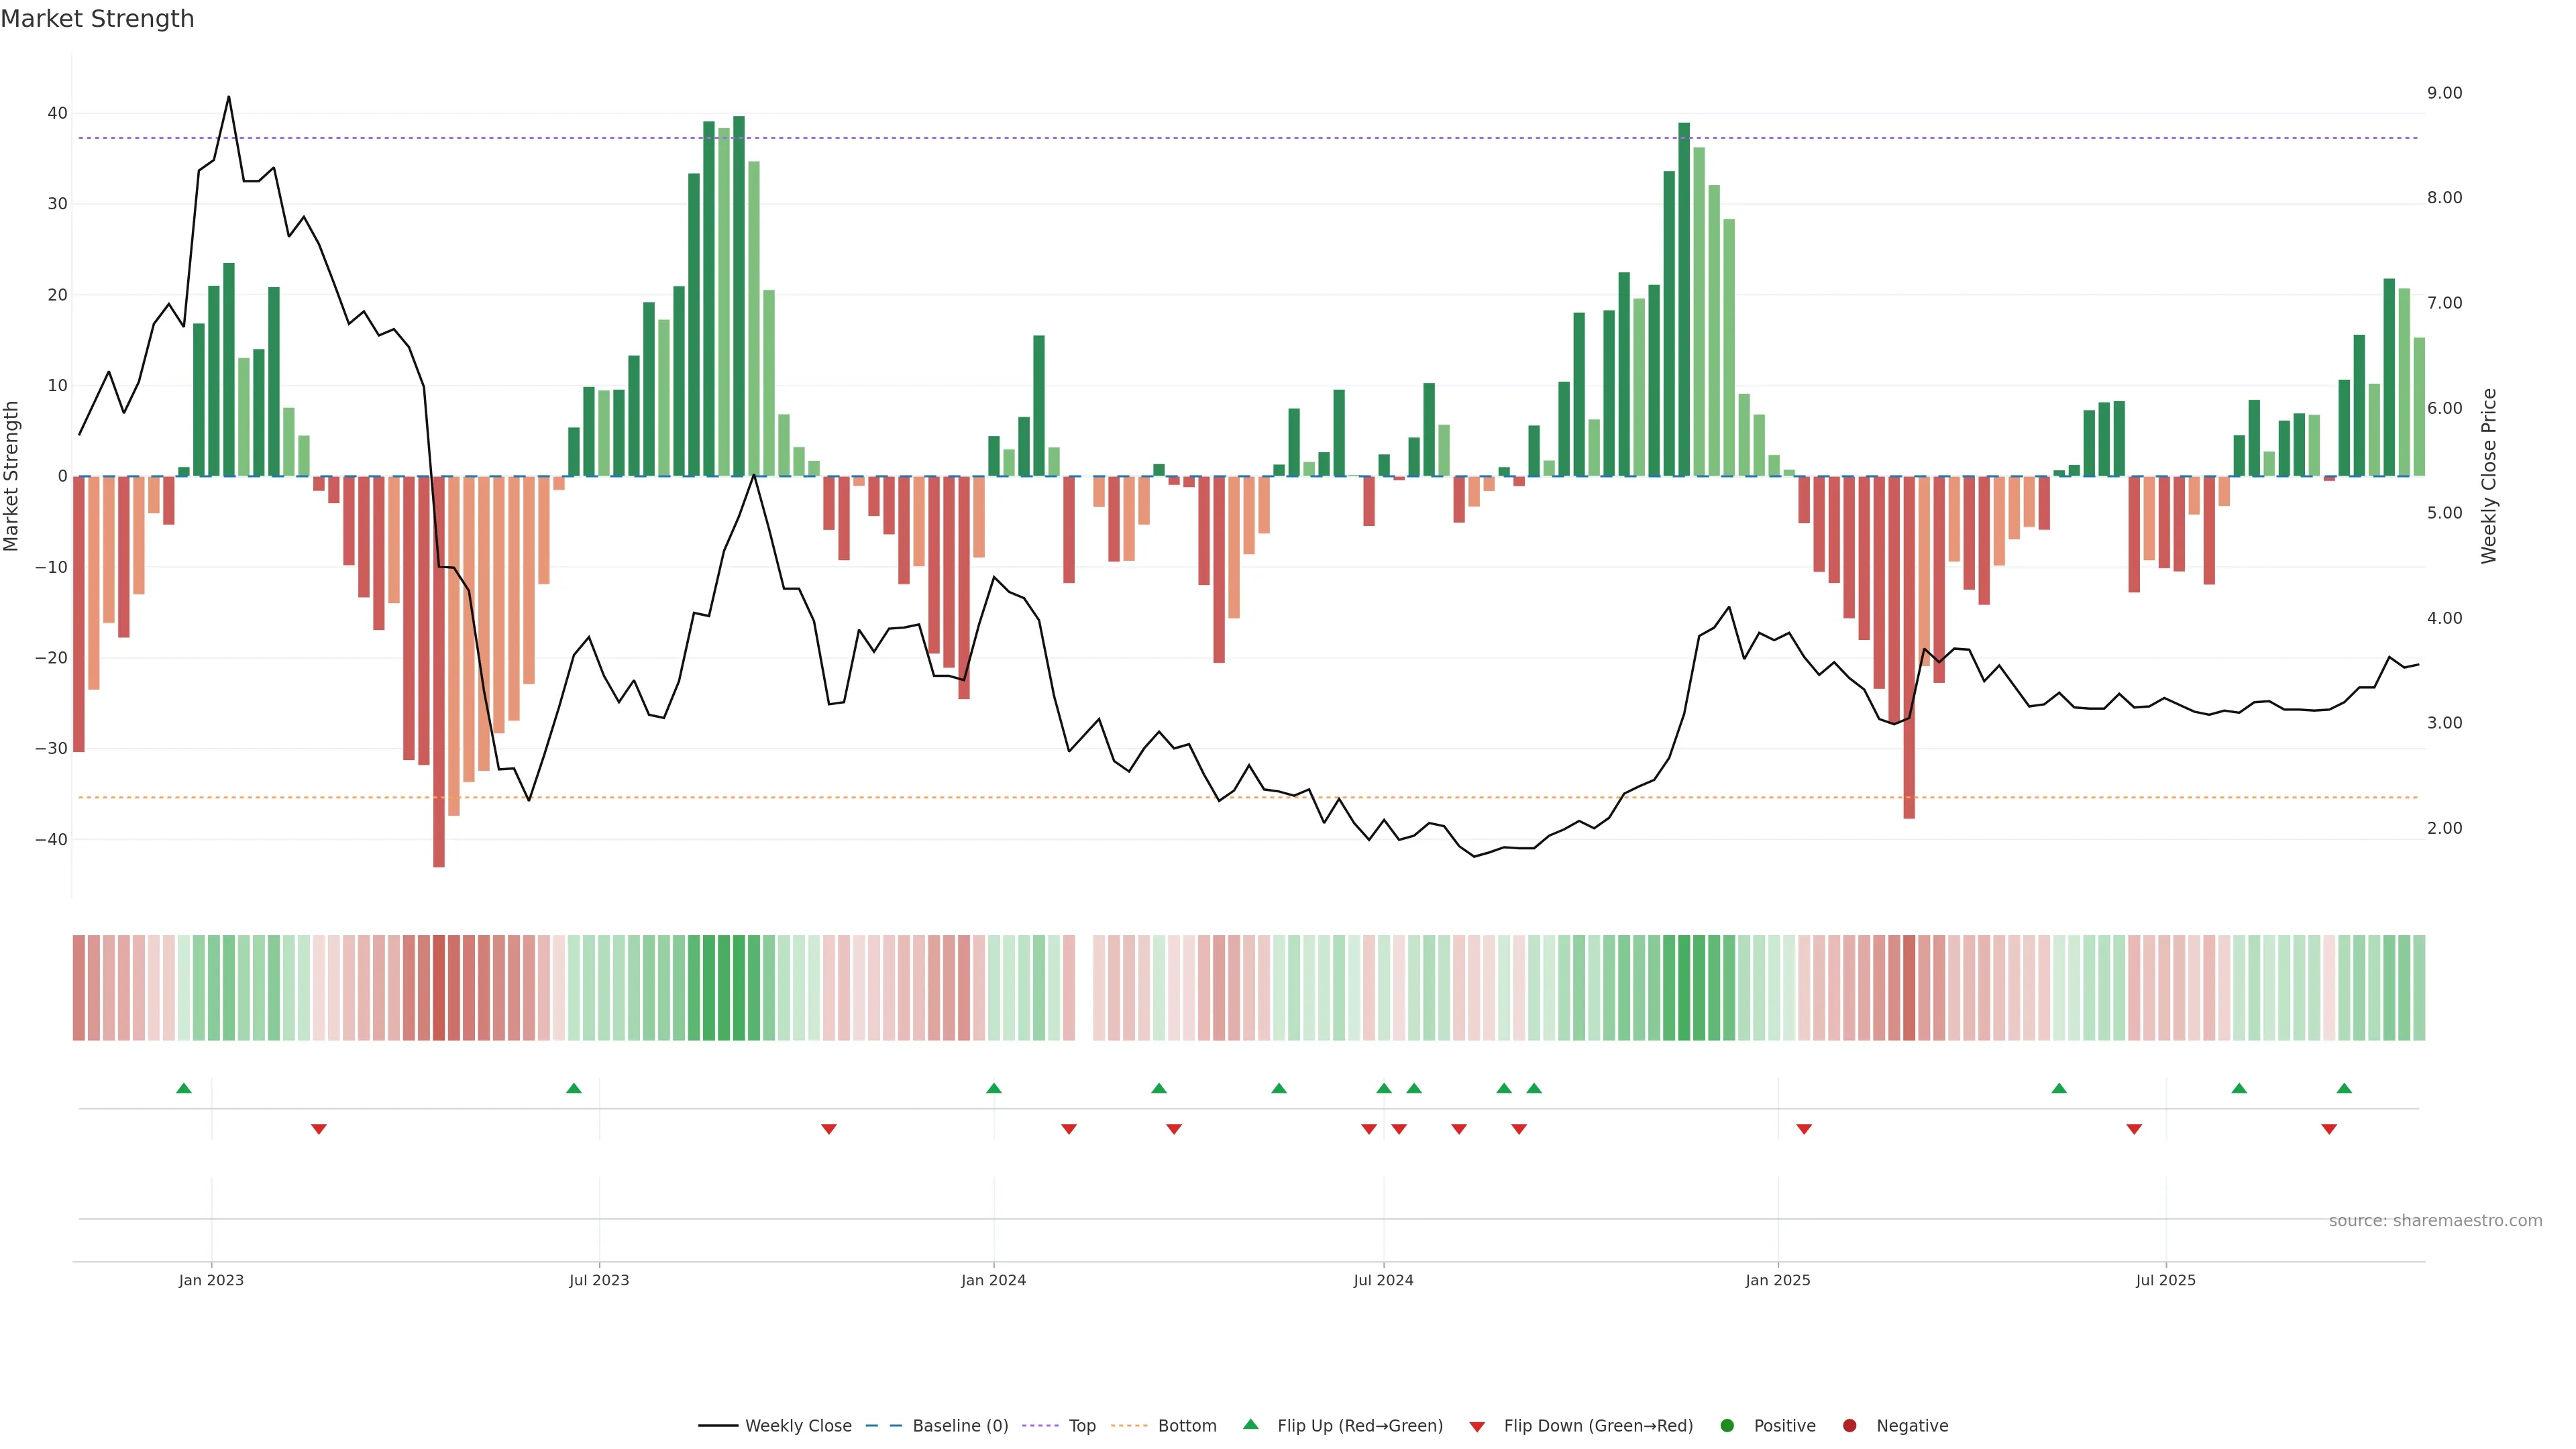The height and width of the screenshot is (1449, 2576).
Task: Click the first heatmap strip cell at left
Action: pyautogui.click(x=79, y=987)
